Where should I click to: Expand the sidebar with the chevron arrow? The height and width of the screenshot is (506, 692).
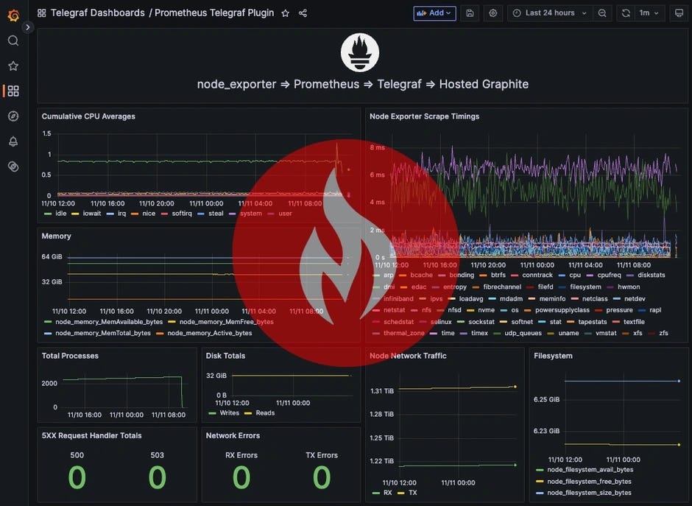click(28, 27)
